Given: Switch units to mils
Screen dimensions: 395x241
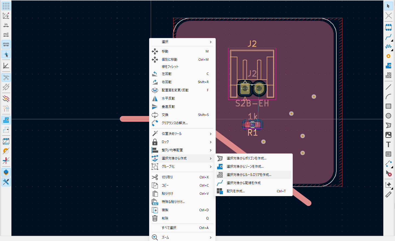Looking at the screenshot, I should (x=6, y=35).
